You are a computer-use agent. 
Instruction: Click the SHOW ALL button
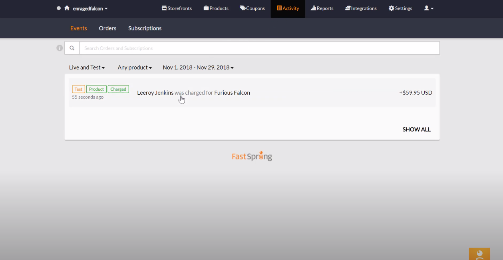pyautogui.click(x=417, y=129)
